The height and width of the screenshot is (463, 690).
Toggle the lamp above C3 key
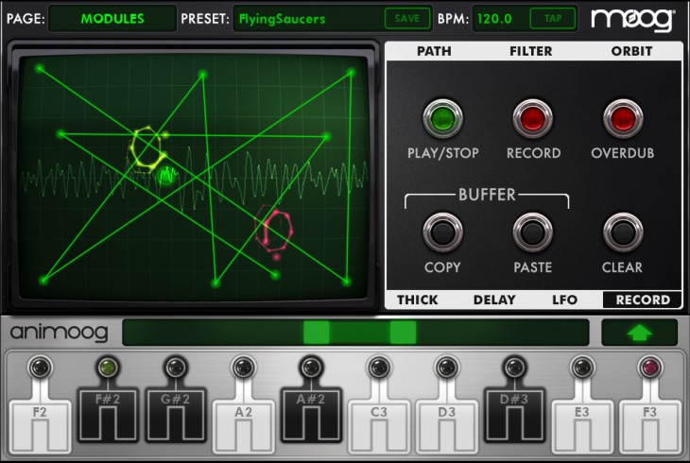click(x=379, y=367)
